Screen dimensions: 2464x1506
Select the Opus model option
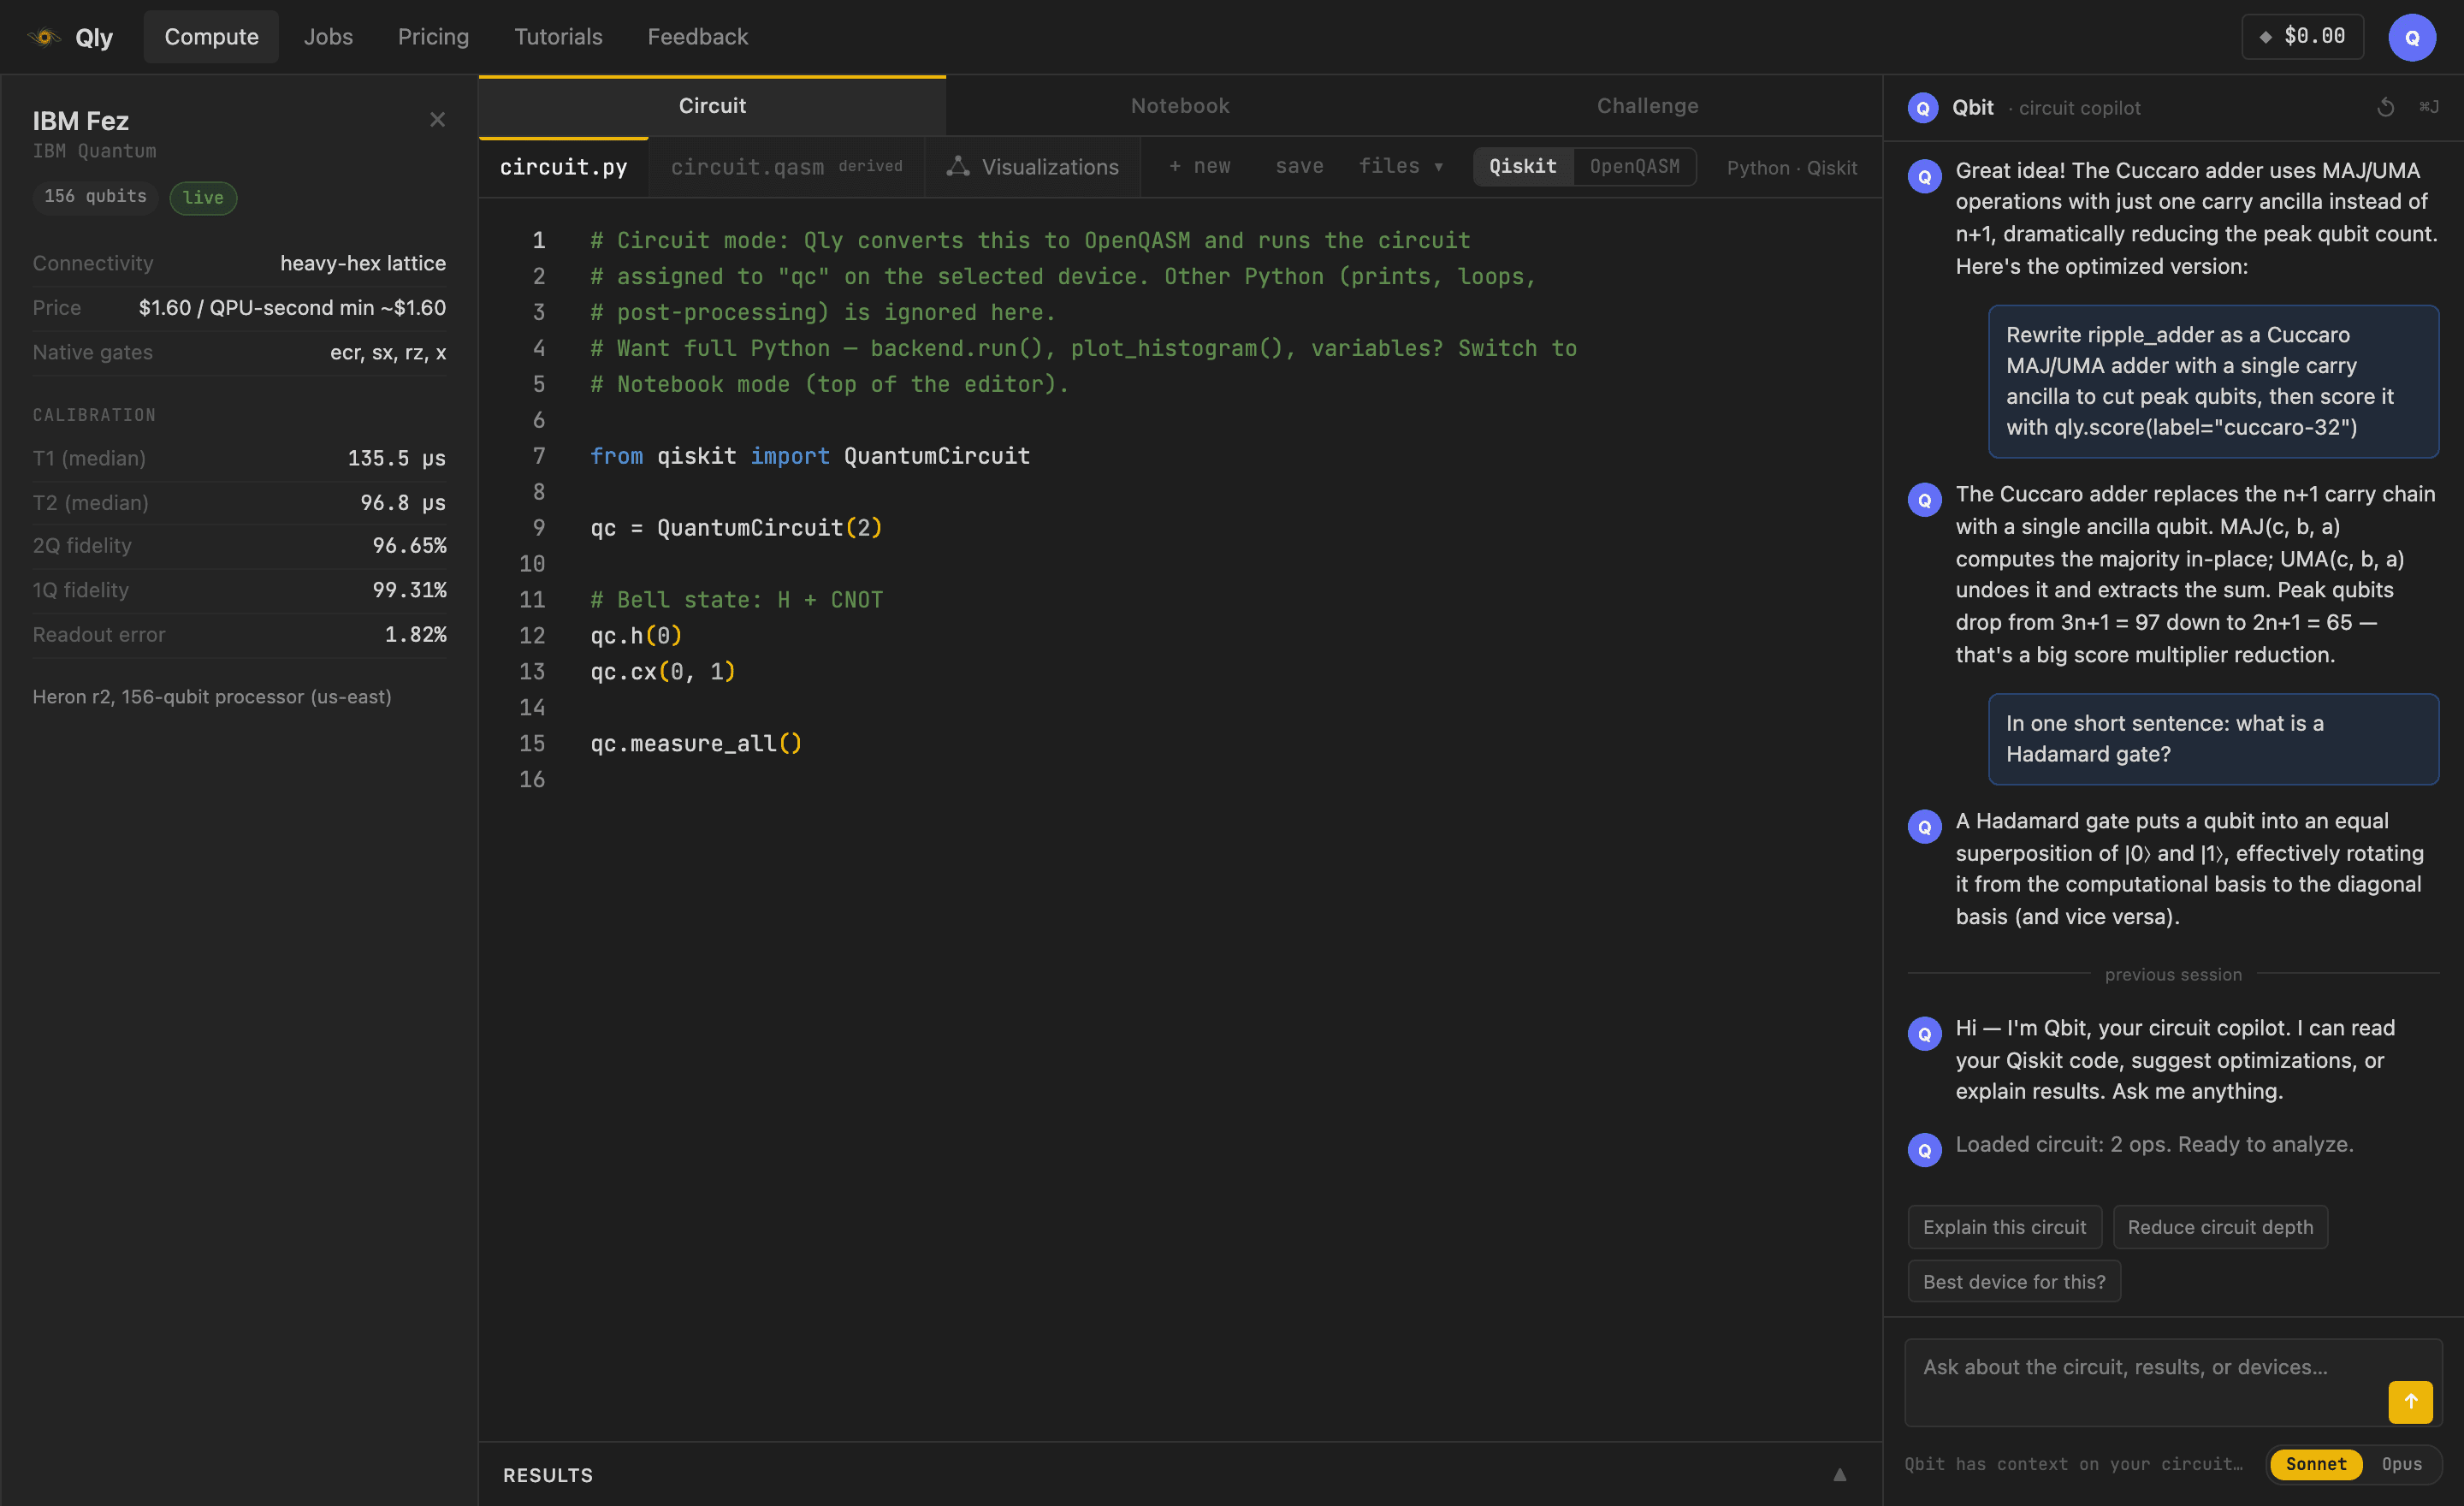coord(2401,1464)
